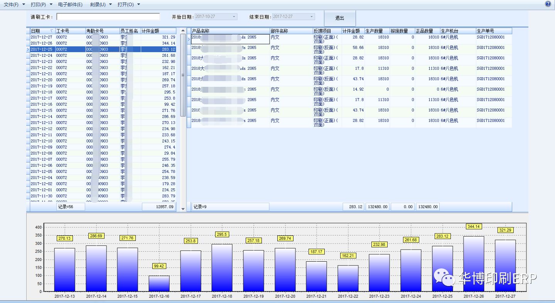Sort by the 日期 column header
Image resolution: width=555 pixels, height=303 pixels.
pyautogui.click(x=42, y=31)
